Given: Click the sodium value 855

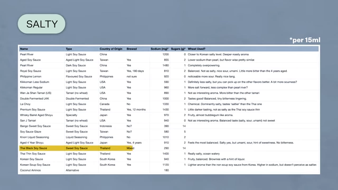Looking at the screenshot, I should (166, 60).
